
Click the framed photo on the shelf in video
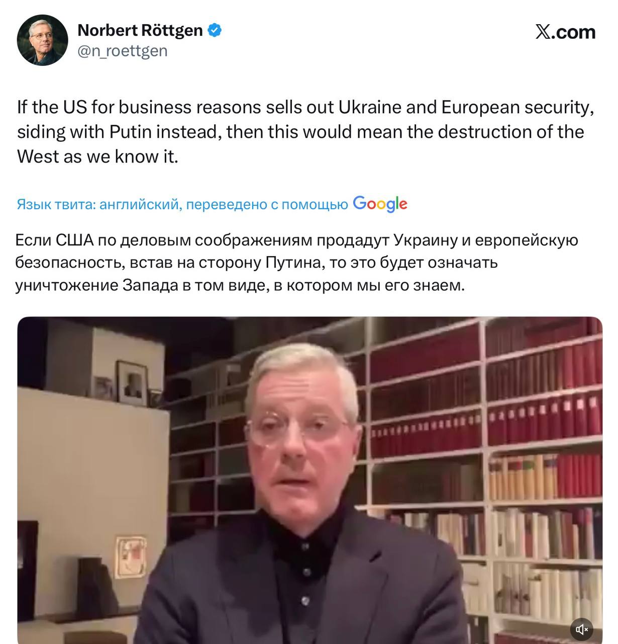coord(132,383)
